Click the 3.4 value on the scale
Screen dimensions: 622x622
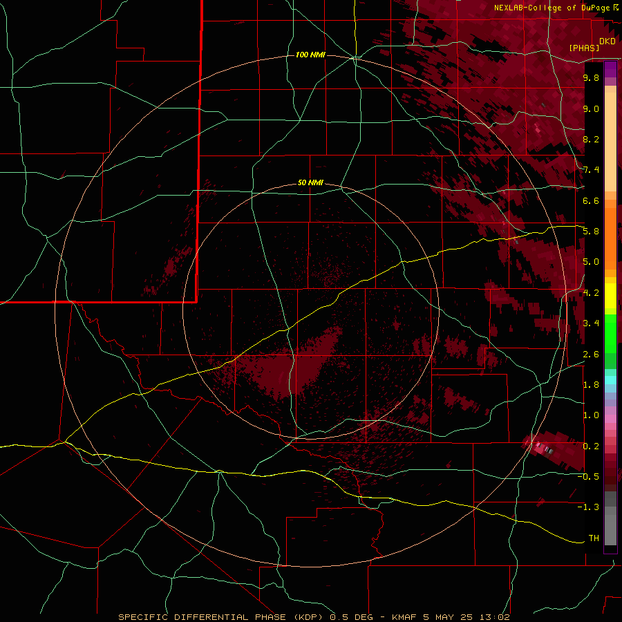591,323
